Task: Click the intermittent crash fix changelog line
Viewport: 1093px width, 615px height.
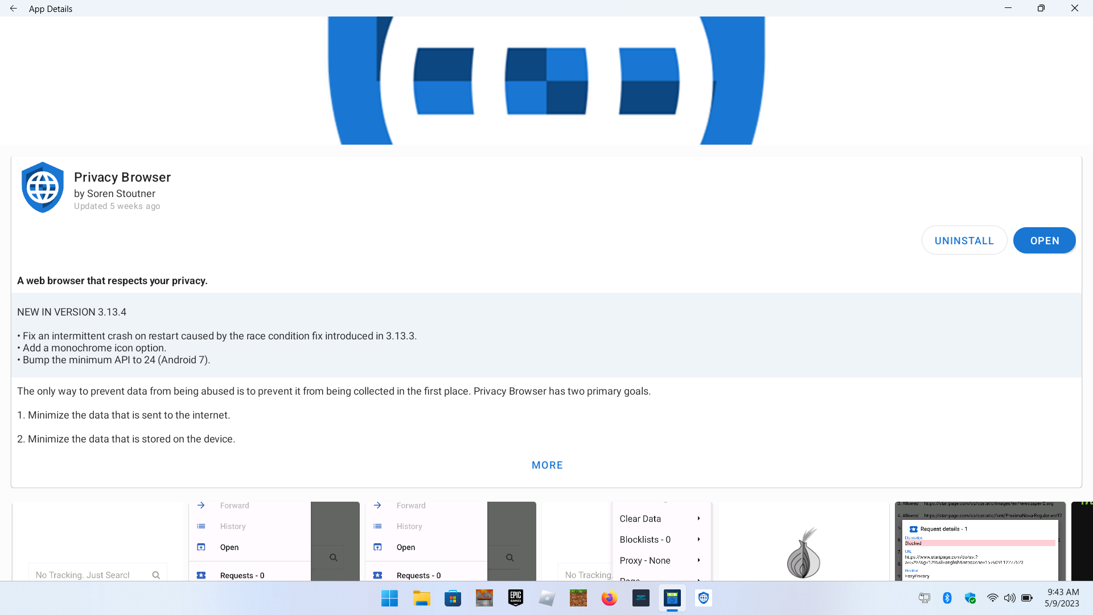Action: pos(217,336)
